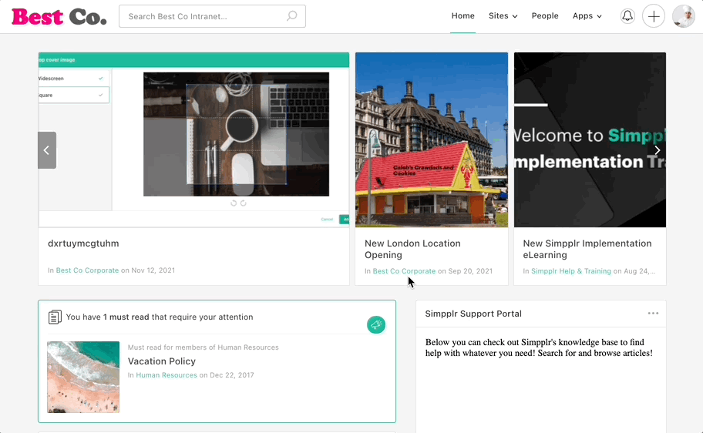Image resolution: width=703 pixels, height=433 pixels.
Task: Go to next carousel slide
Action: (x=657, y=150)
